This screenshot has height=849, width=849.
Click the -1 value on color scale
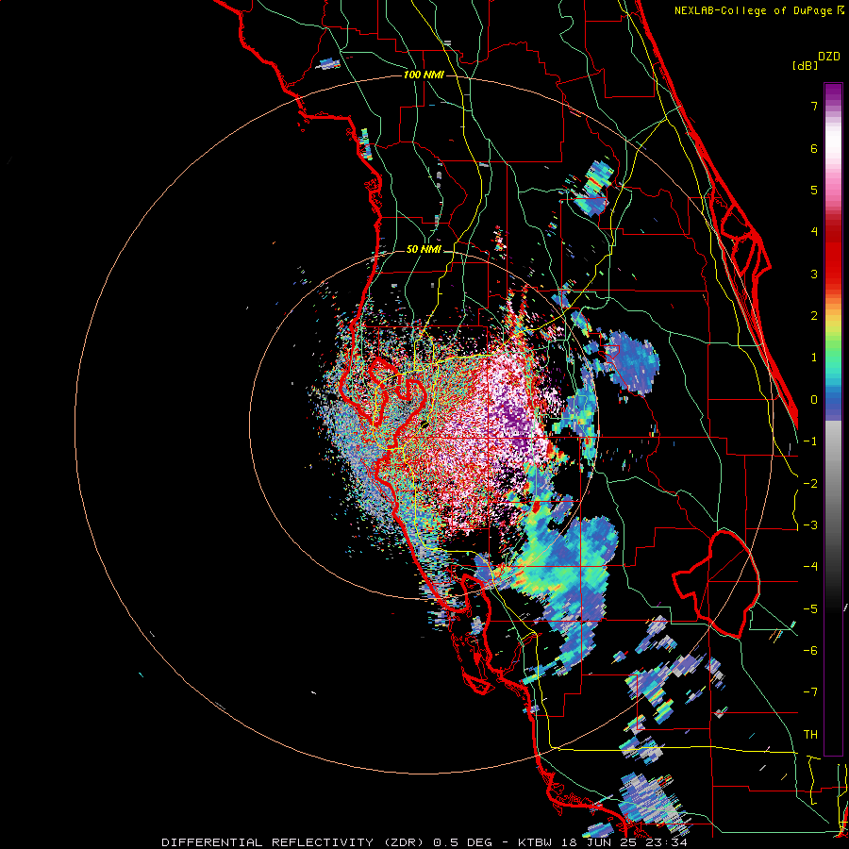810,441
